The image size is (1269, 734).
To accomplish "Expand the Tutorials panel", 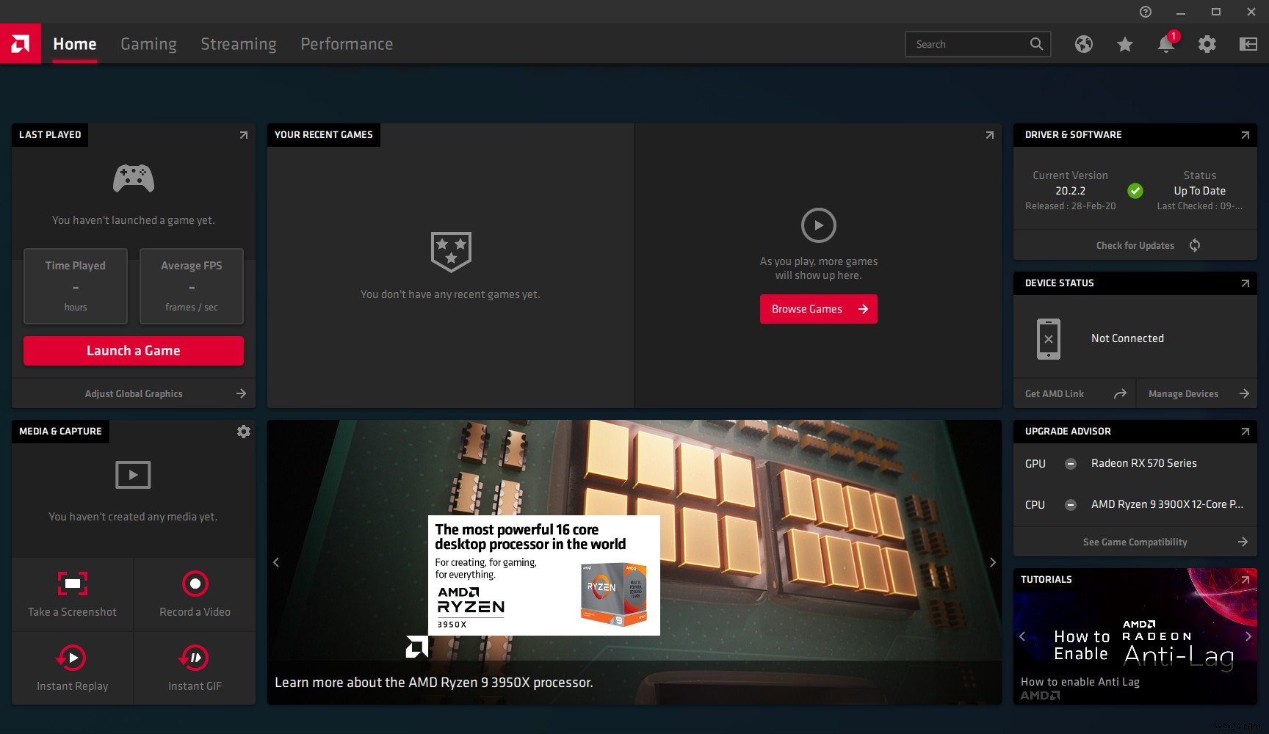I will [x=1245, y=580].
